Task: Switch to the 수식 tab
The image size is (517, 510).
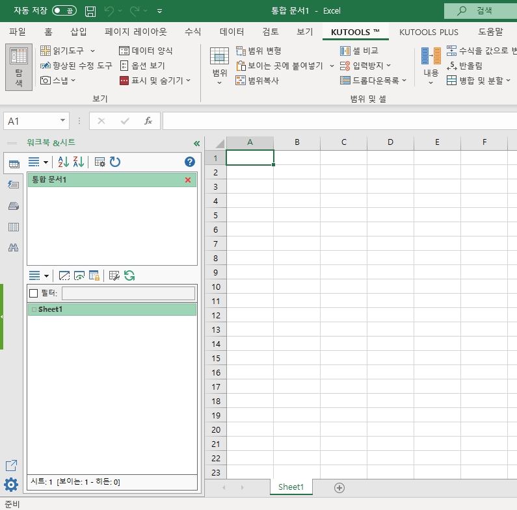Action: (x=193, y=32)
